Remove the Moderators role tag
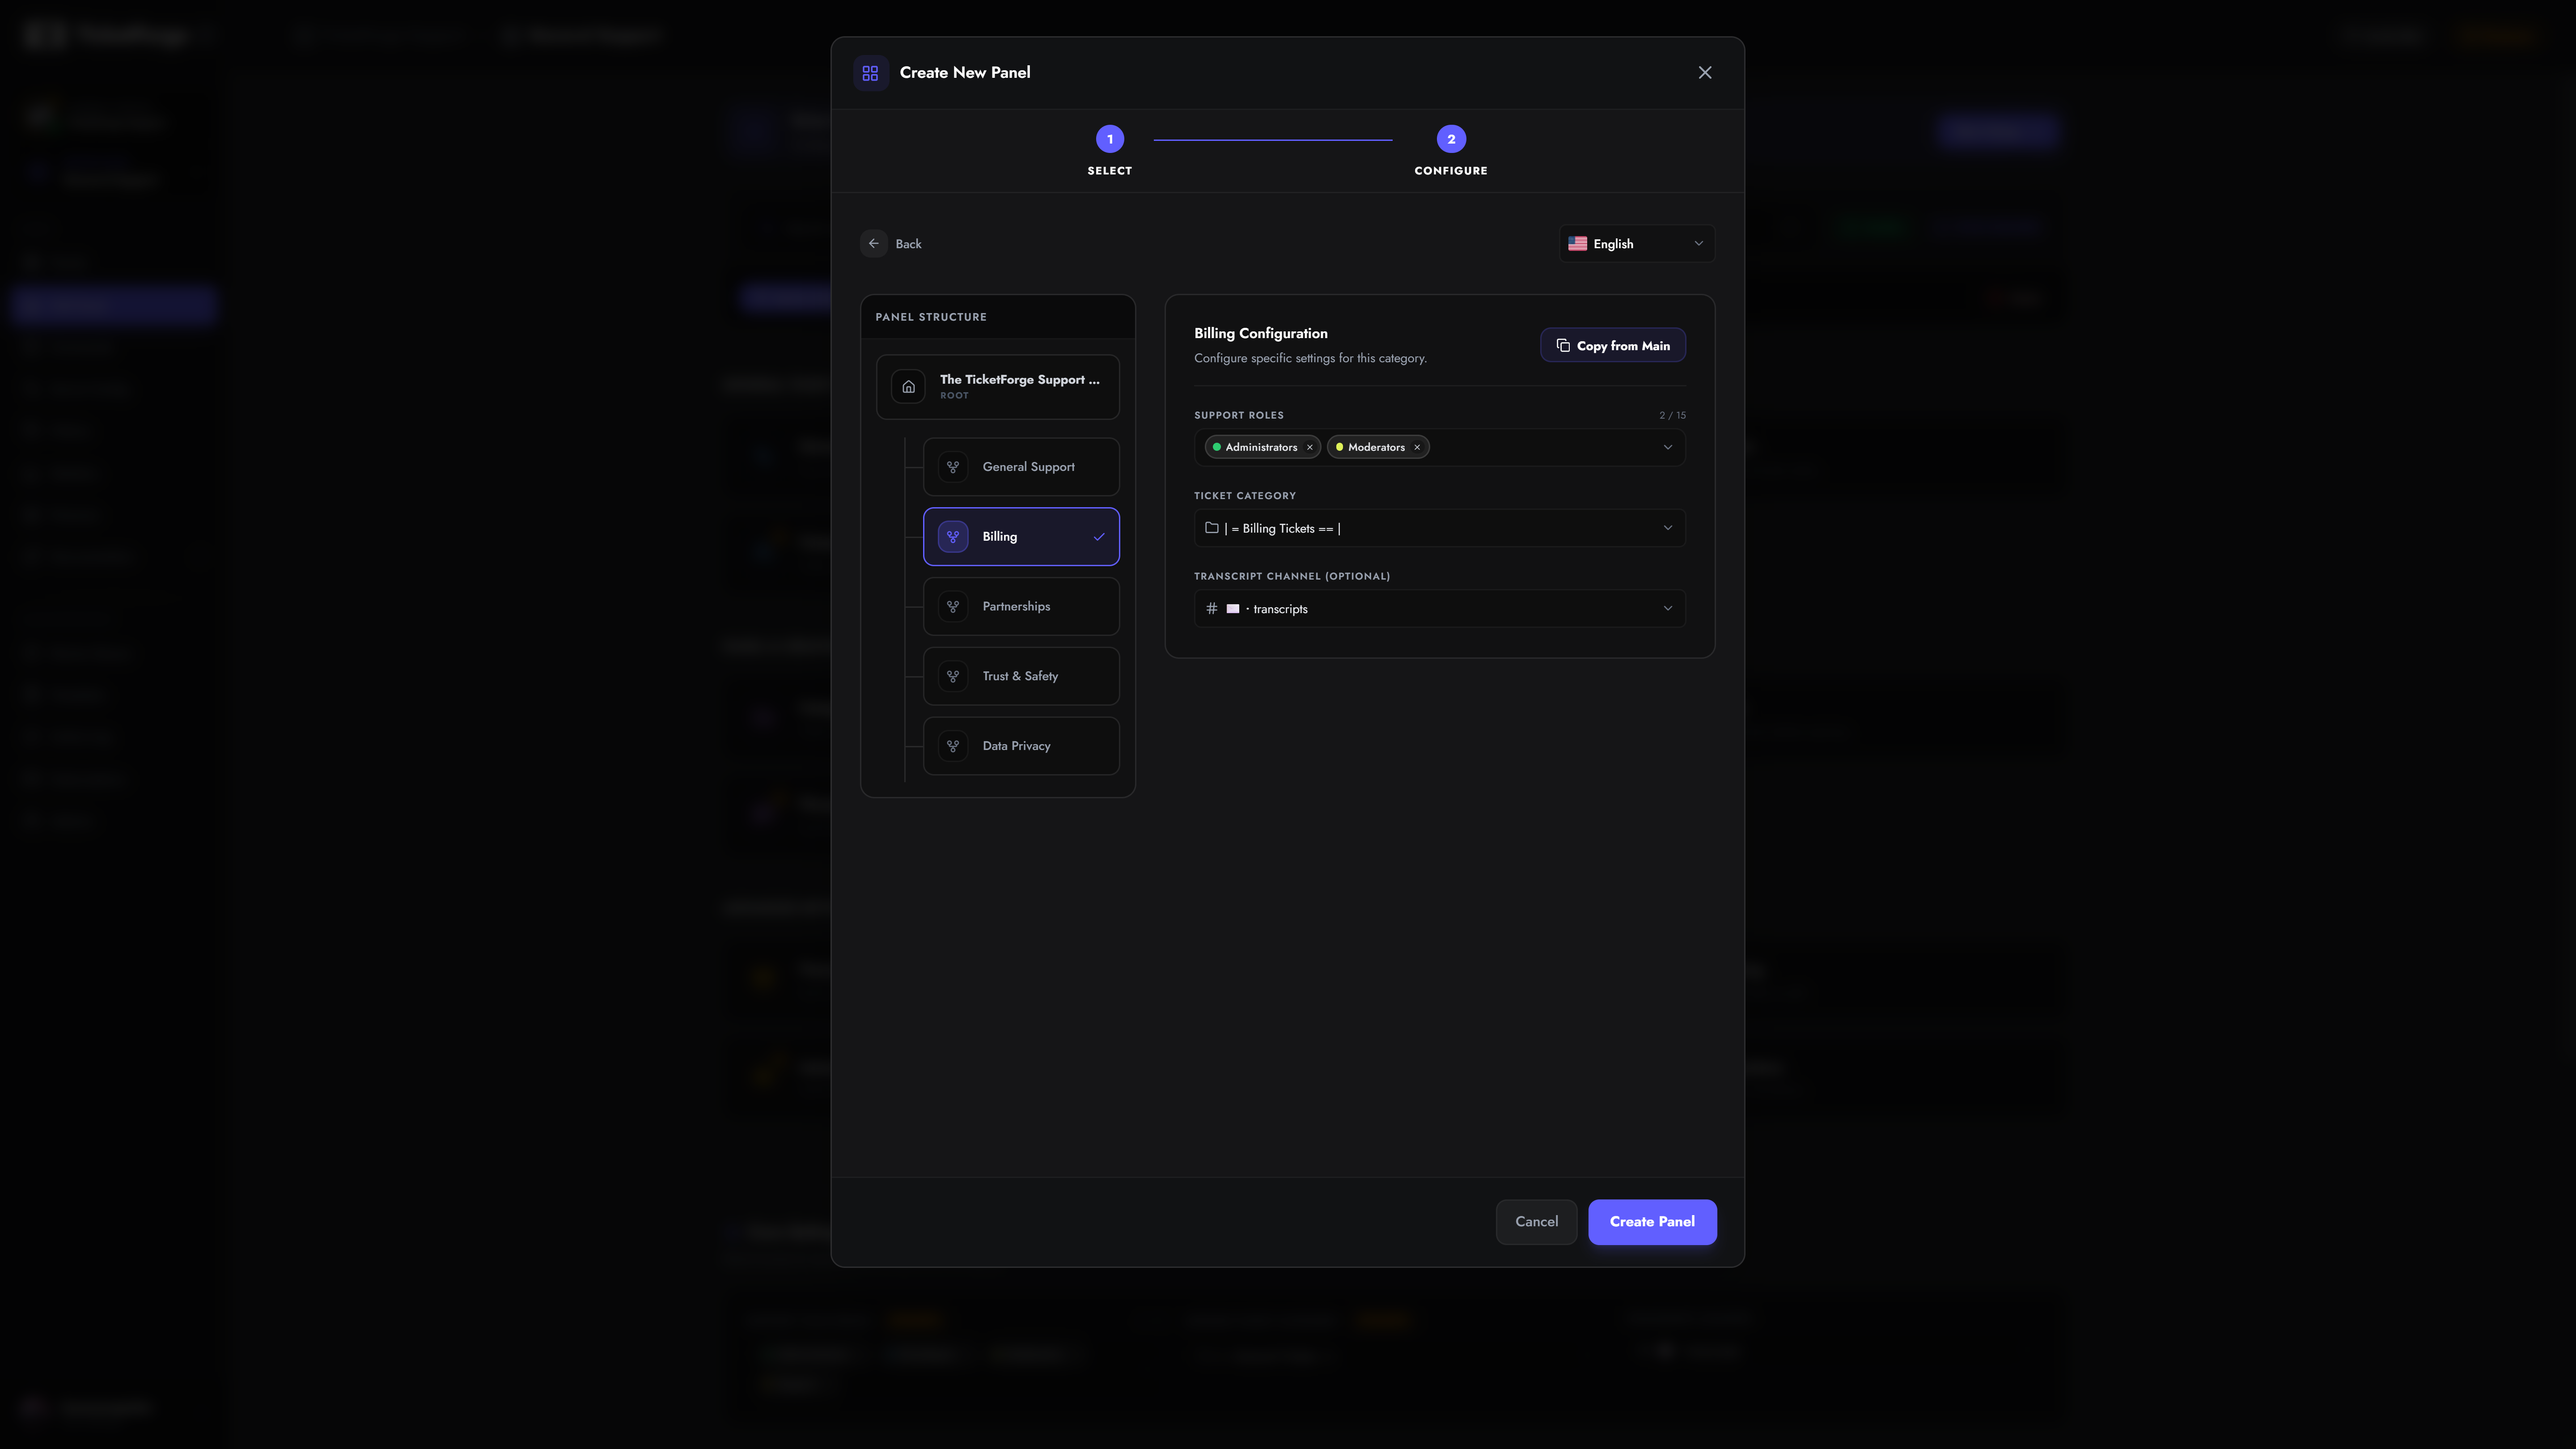Viewport: 2576px width, 1449px height. [1416, 447]
